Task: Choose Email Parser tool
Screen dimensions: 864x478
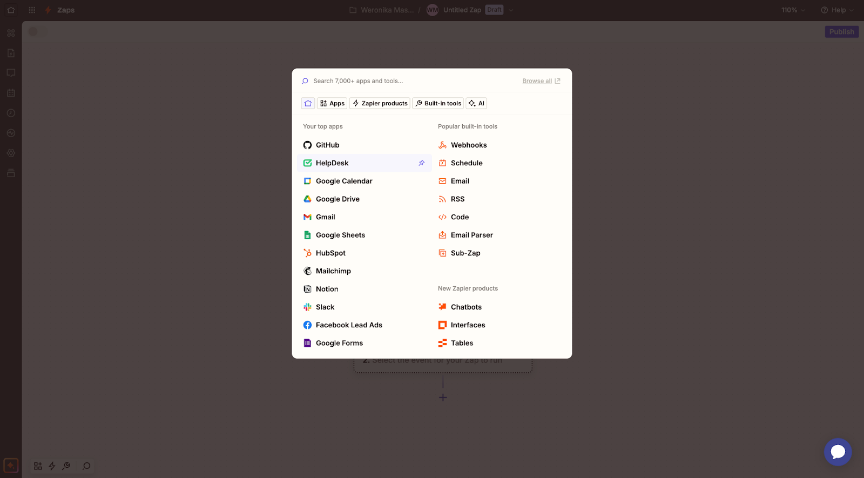Action: (x=500, y=235)
